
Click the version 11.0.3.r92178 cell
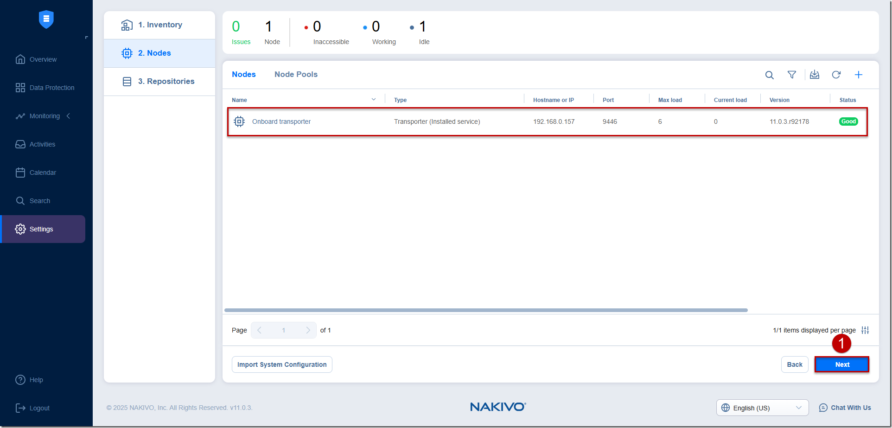tap(789, 121)
